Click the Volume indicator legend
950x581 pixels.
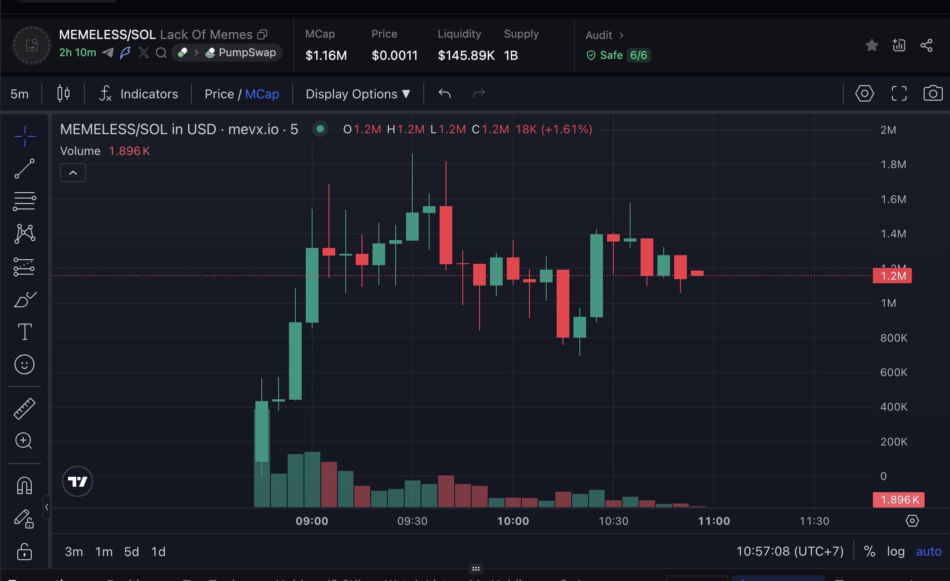click(105, 151)
